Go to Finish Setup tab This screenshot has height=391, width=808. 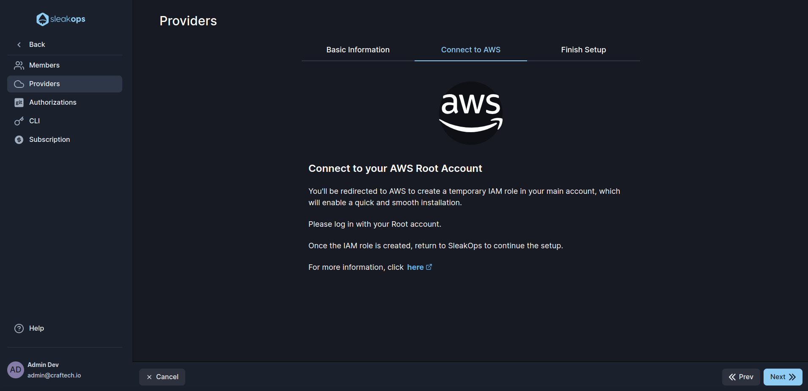click(x=583, y=50)
